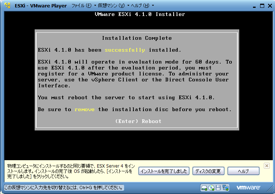
Task: Close the VMware Player window
Action: pyautogui.click(x=270, y=6)
